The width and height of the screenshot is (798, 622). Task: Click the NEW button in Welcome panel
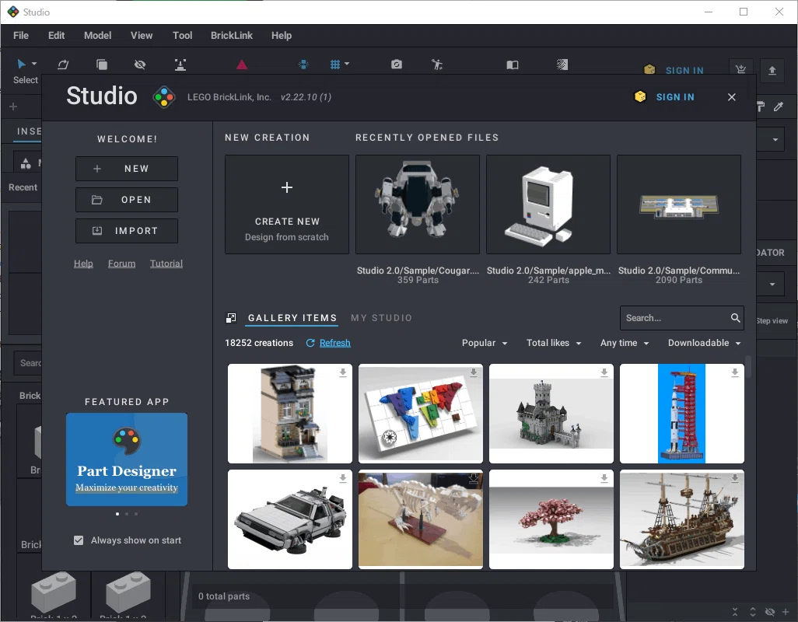pos(127,169)
